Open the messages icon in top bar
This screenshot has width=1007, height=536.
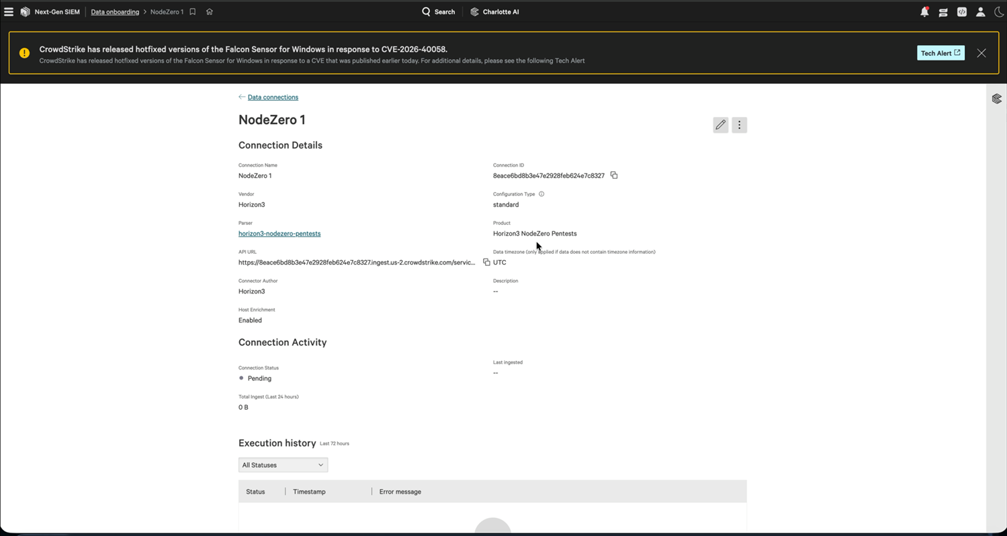tap(943, 12)
